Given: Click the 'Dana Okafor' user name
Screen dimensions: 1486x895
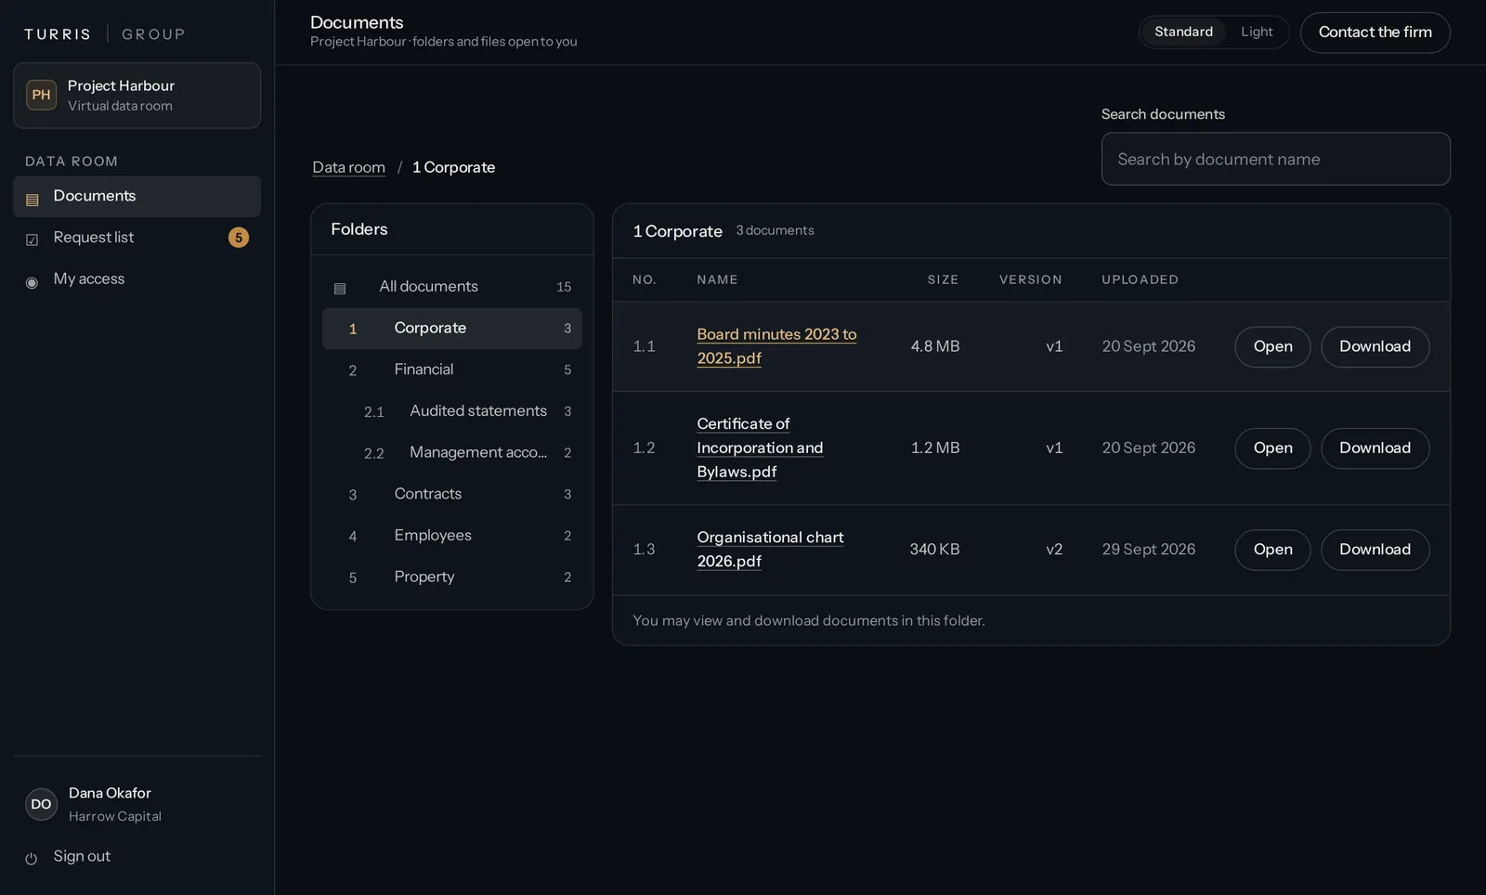Looking at the screenshot, I should (x=110, y=793).
